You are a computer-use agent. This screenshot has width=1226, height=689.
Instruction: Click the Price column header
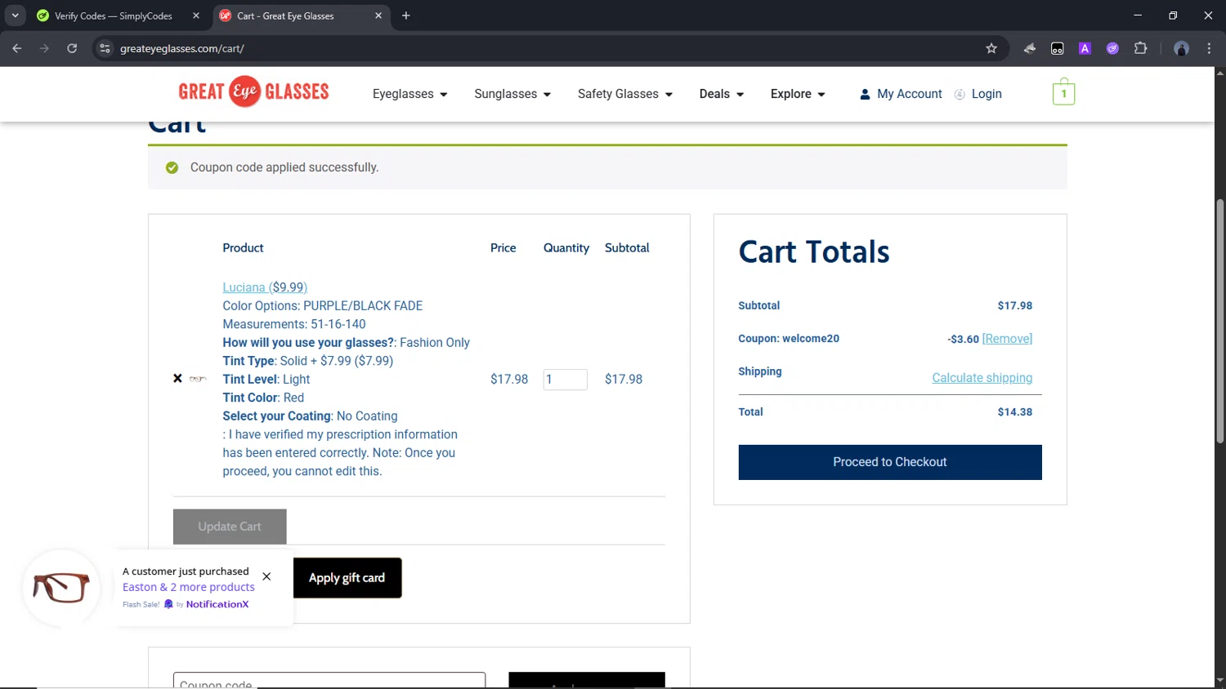click(x=503, y=248)
